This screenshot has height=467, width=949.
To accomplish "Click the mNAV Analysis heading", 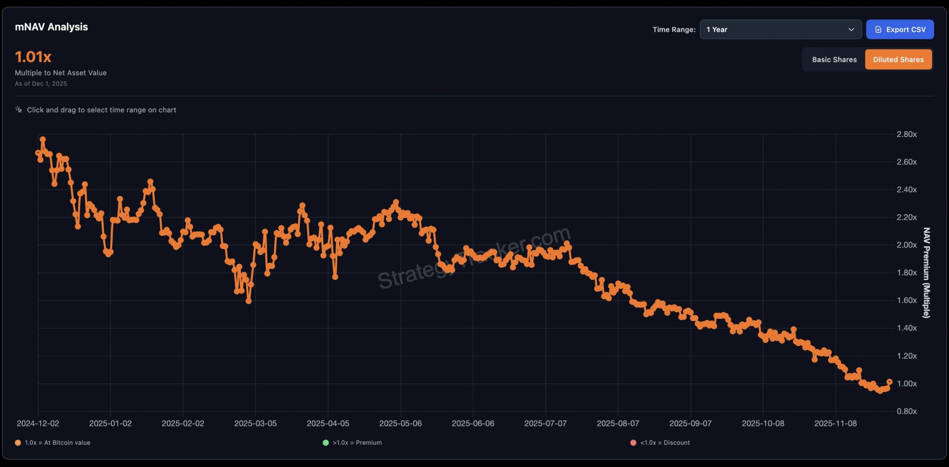I will click(x=51, y=27).
